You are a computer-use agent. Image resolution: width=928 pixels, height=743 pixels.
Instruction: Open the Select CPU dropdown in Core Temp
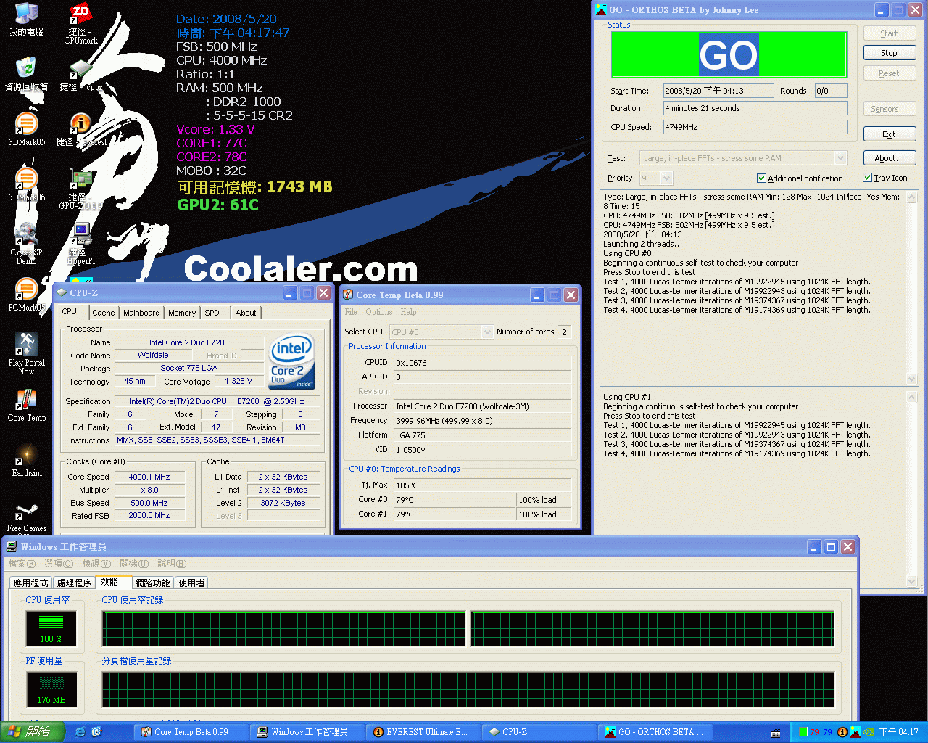(487, 332)
